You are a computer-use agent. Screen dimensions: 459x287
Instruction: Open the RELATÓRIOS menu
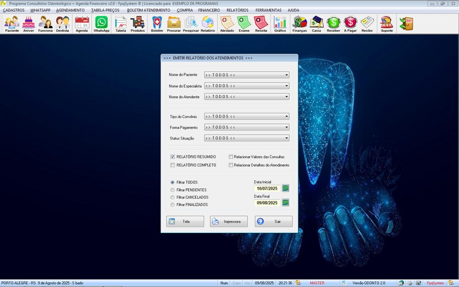tap(238, 10)
